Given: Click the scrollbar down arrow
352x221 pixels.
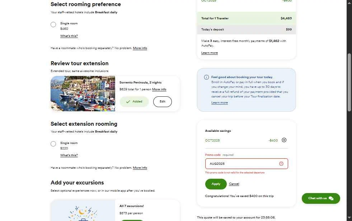Looking at the screenshot, I should [x=349, y=217].
